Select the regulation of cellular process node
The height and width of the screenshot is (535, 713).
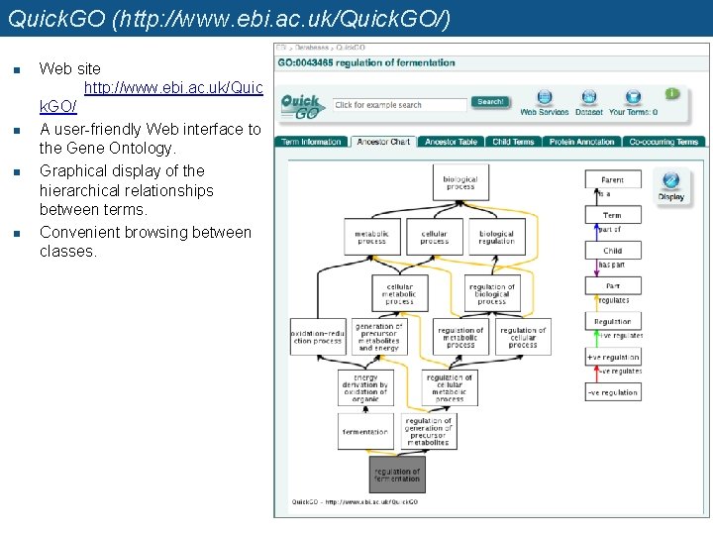(523, 337)
